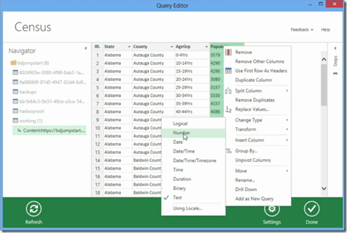Select Duplicate Column
The image size is (347, 233).
[x=254, y=80]
